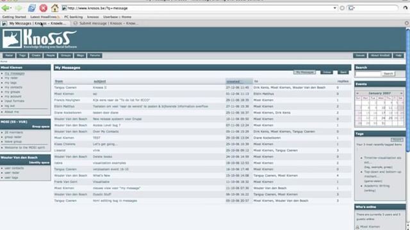The image size is (410, 230).
Task: Click leave group in MOSI panel
Action: [x=13, y=142]
